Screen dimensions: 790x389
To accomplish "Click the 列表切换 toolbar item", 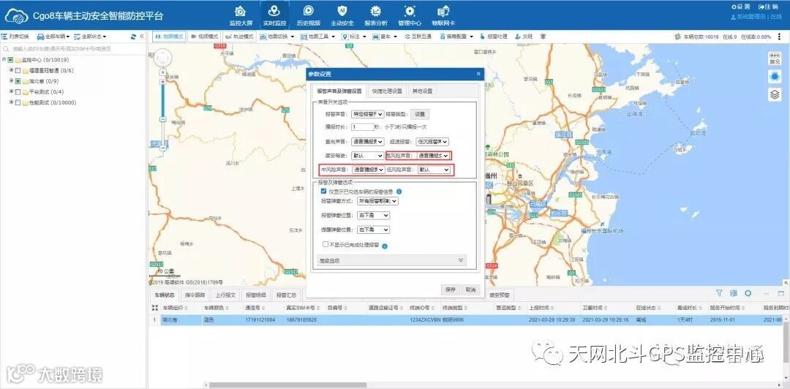I will click(15, 37).
